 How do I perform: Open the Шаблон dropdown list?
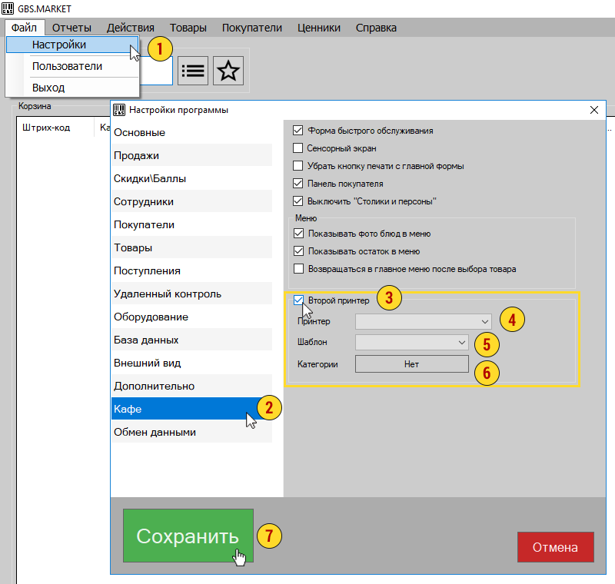412,342
